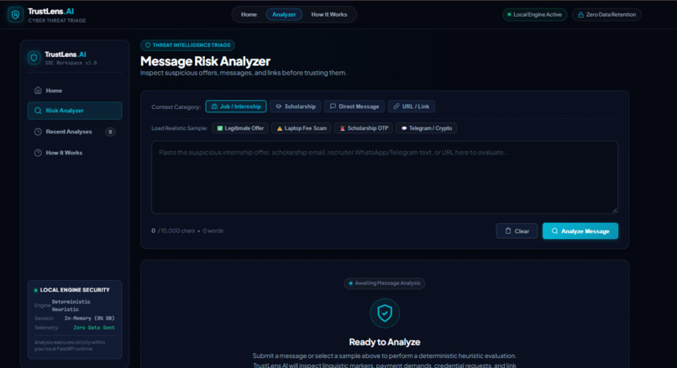Viewport: 677px width, 368px height.
Task: Open How It Works in the sidebar
Action: click(x=75, y=153)
